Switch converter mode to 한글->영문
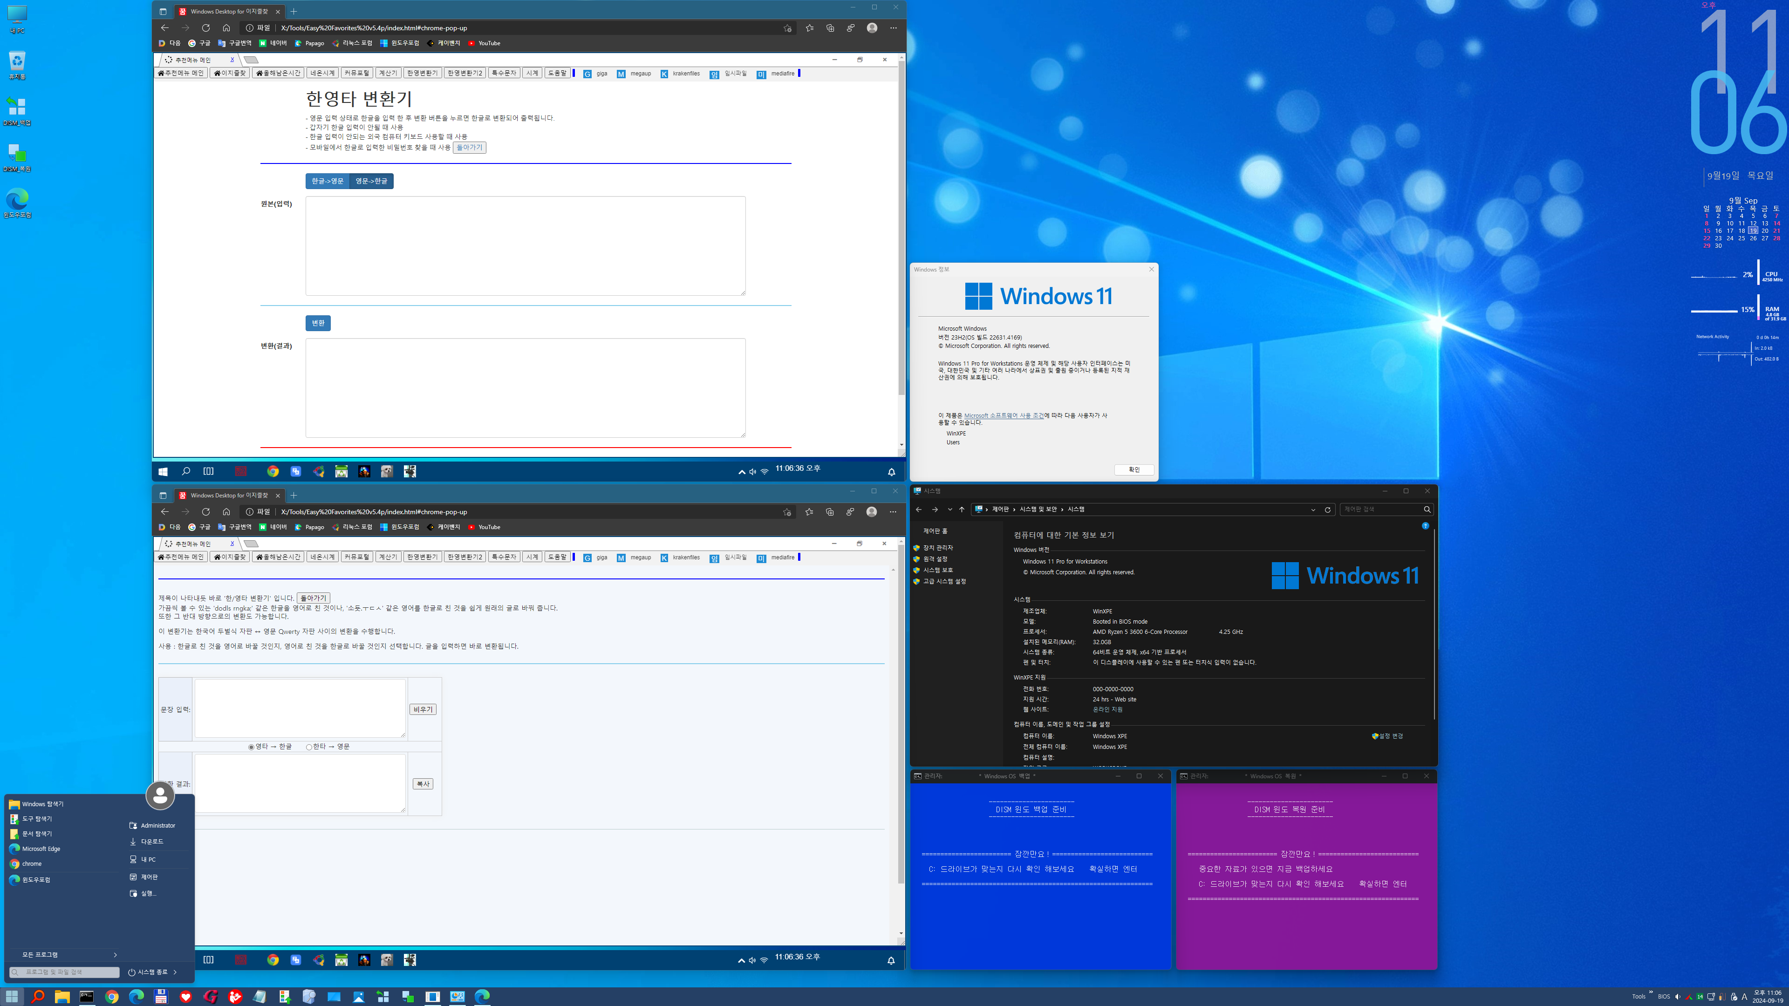Viewport: 1789px width, 1006px height. coord(327,181)
